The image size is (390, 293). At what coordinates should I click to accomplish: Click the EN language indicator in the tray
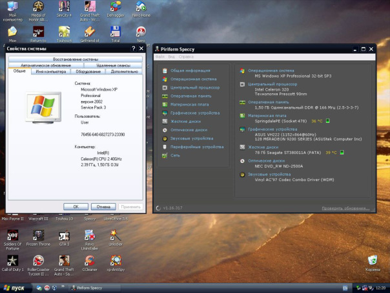pos(345,288)
